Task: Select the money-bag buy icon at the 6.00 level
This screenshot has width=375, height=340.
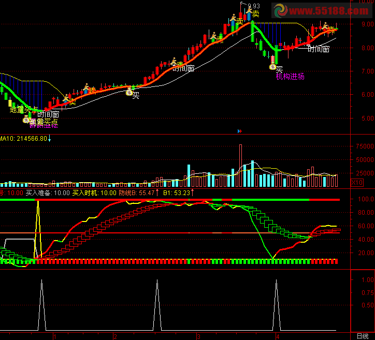Action: (129, 93)
